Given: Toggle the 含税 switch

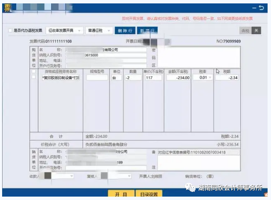Looking at the screenshot, I should [x=250, y=31].
